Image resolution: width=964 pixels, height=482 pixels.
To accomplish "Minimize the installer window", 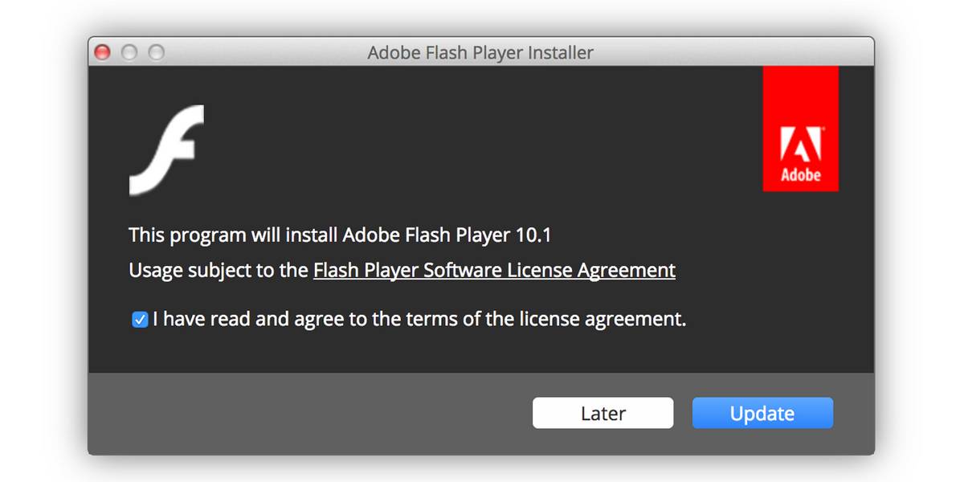I will pyautogui.click(x=129, y=53).
